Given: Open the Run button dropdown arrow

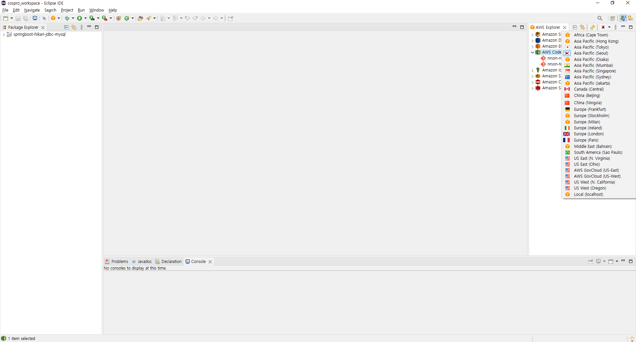Looking at the screenshot, I should tap(85, 18).
